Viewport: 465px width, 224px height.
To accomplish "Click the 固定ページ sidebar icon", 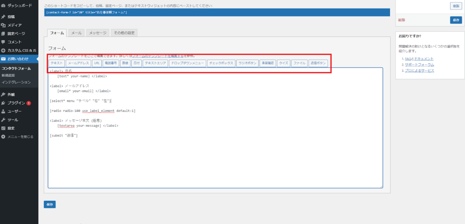I will click(4, 34).
